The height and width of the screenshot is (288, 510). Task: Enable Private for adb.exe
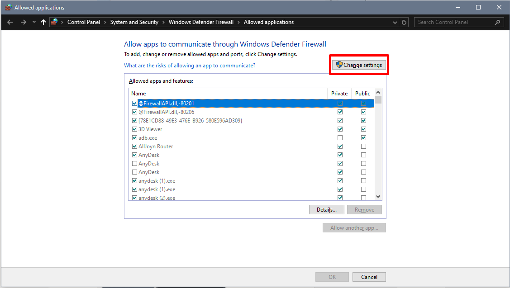tap(340, 138)
